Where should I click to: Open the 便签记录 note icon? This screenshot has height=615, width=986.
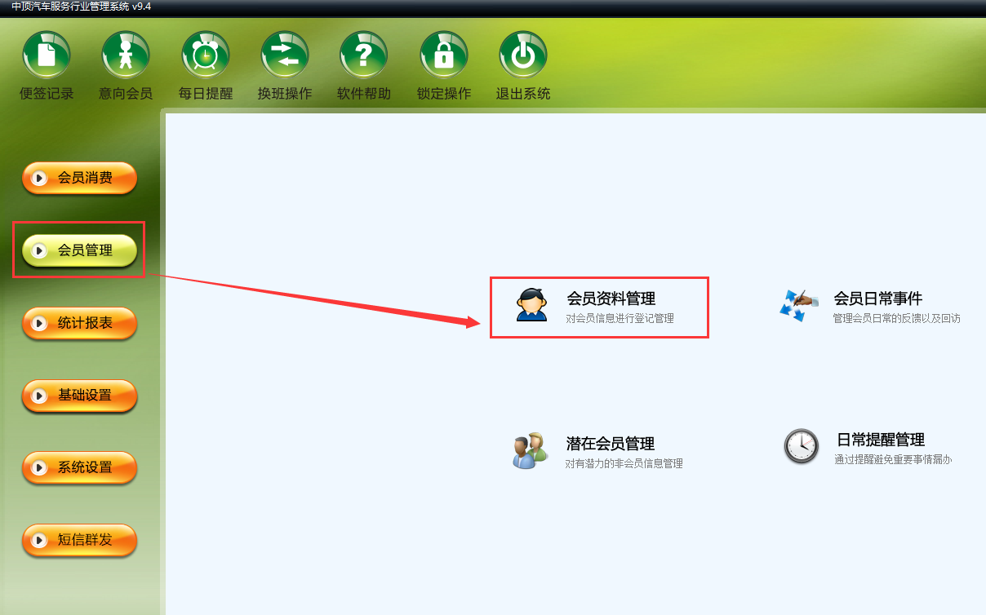coord(47,55)
